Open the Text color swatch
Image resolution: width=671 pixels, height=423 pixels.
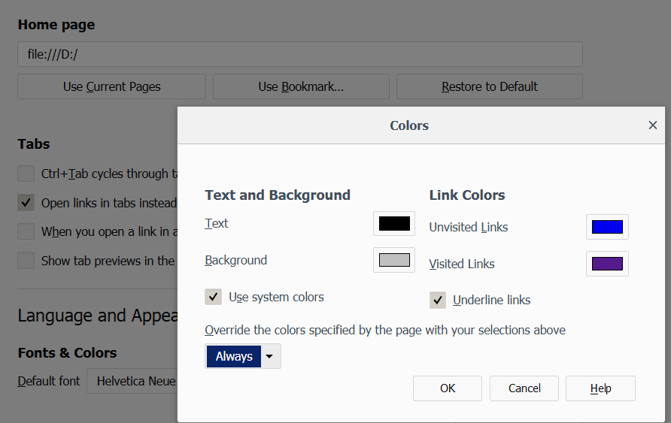(394, 224)
